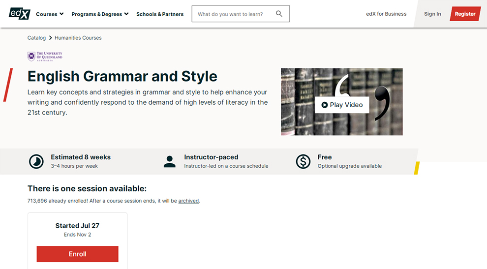Click the dollar sign icon beside Free
Viewport: 487px width, 269px height.
coord(303,161)
